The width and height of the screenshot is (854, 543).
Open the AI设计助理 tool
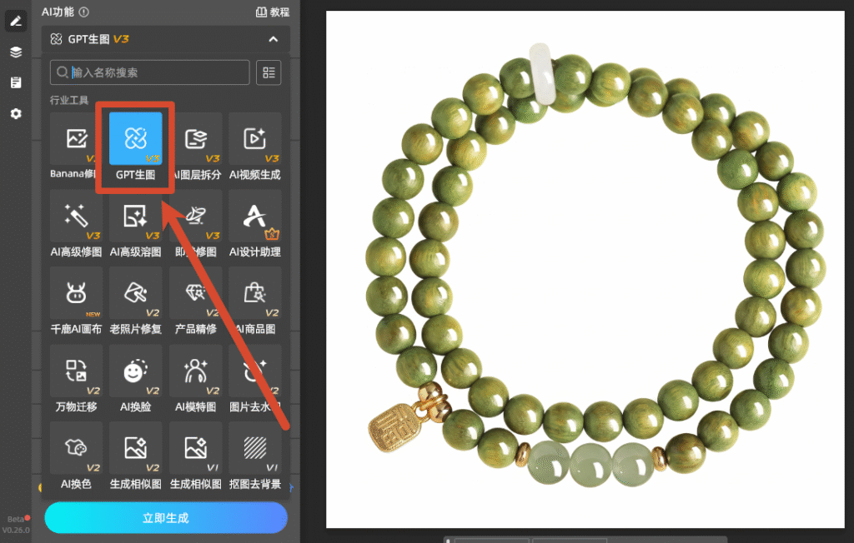255,224
